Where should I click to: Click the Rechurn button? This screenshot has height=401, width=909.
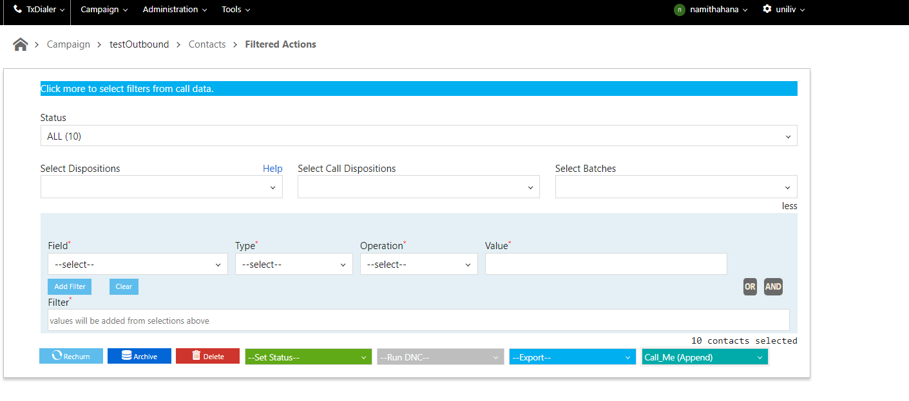coord(71,356)
